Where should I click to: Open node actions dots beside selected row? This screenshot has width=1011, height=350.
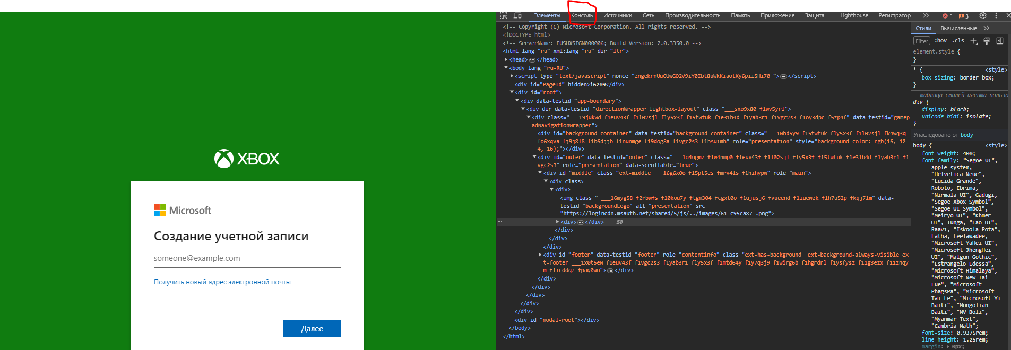(499, 222)
